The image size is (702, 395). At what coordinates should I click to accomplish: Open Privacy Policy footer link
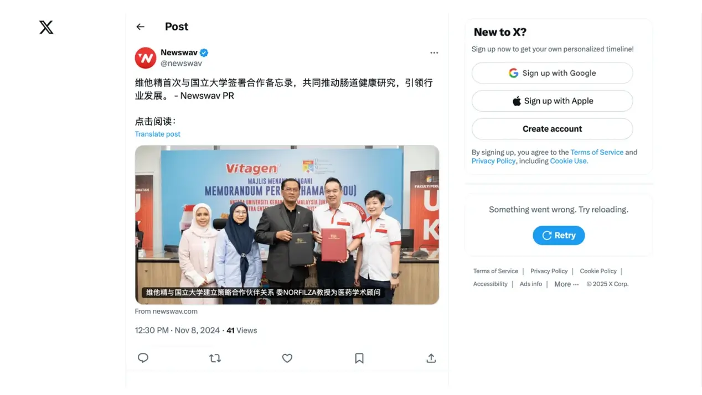549,271
